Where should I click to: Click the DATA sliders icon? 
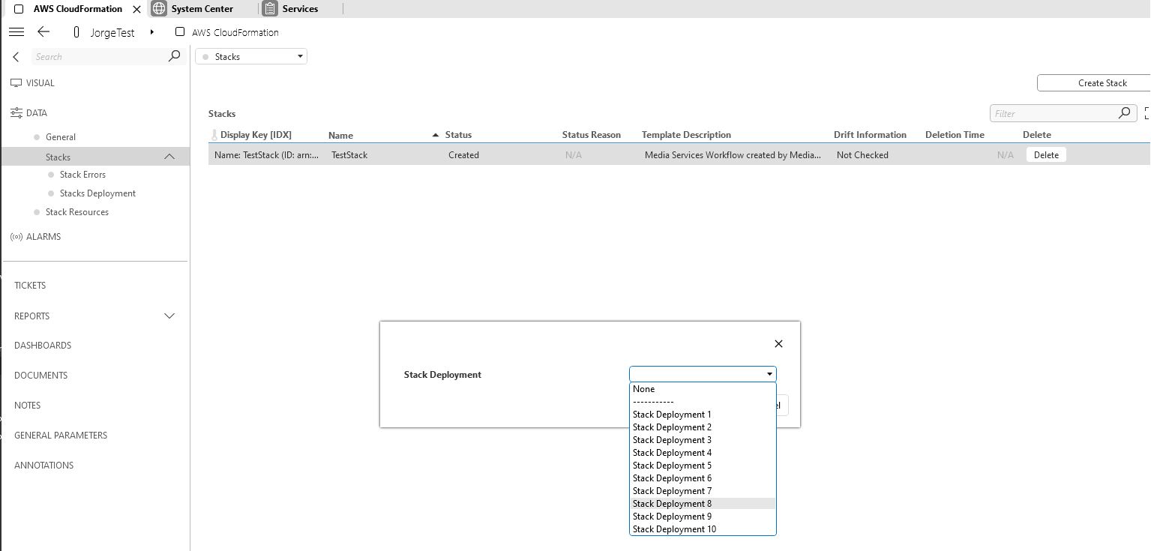coord(16,113)
